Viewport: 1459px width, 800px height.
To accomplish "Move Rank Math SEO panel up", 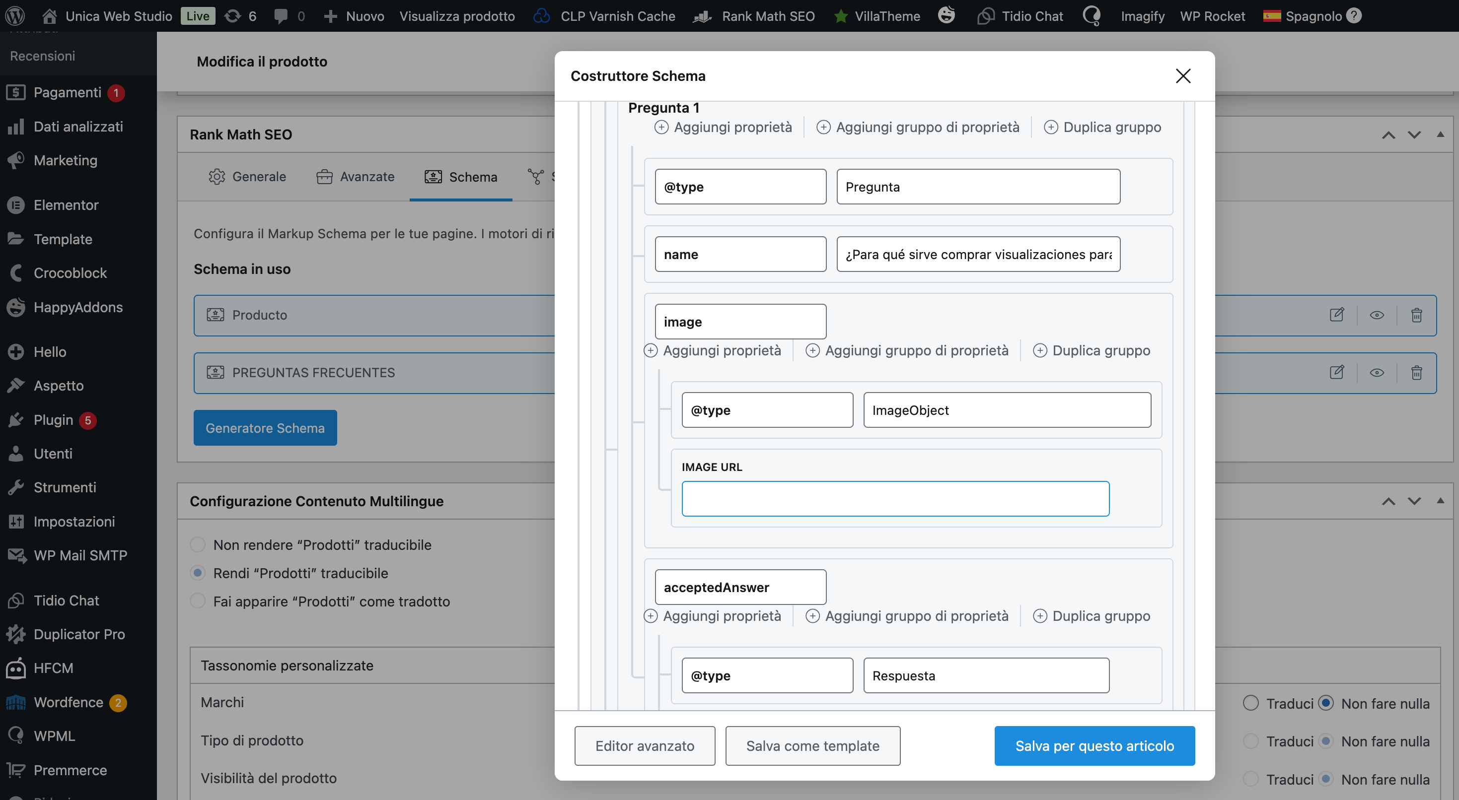I will [x=1388, y=135].
